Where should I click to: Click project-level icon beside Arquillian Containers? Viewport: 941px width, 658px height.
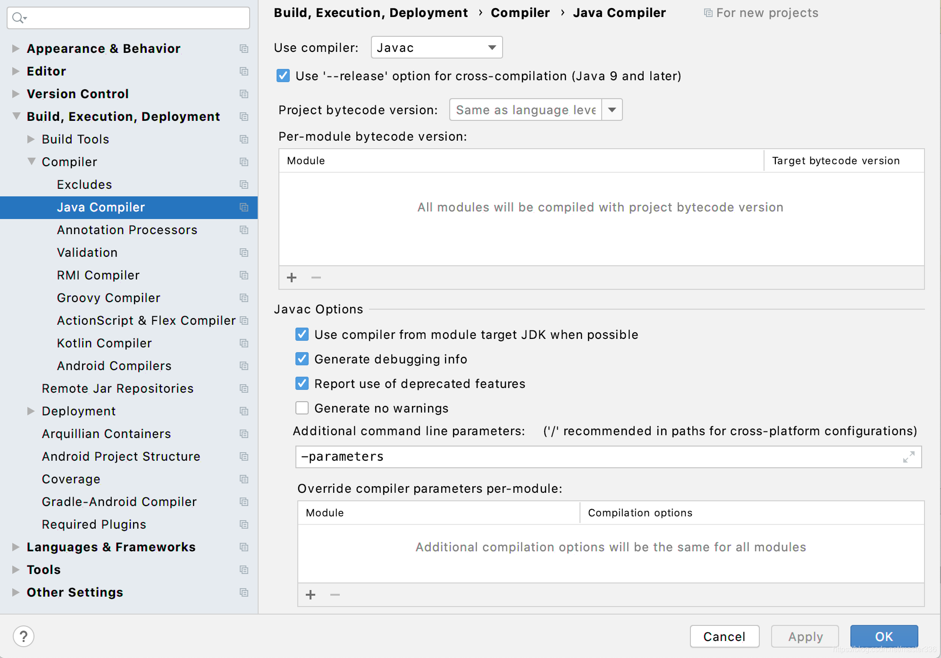click(244, 434)
